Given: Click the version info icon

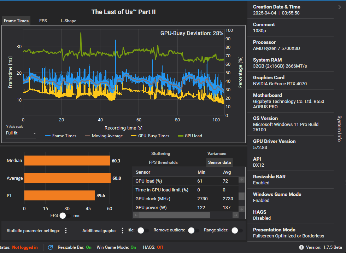Looking at the screenshot, I should click(301, 247).
